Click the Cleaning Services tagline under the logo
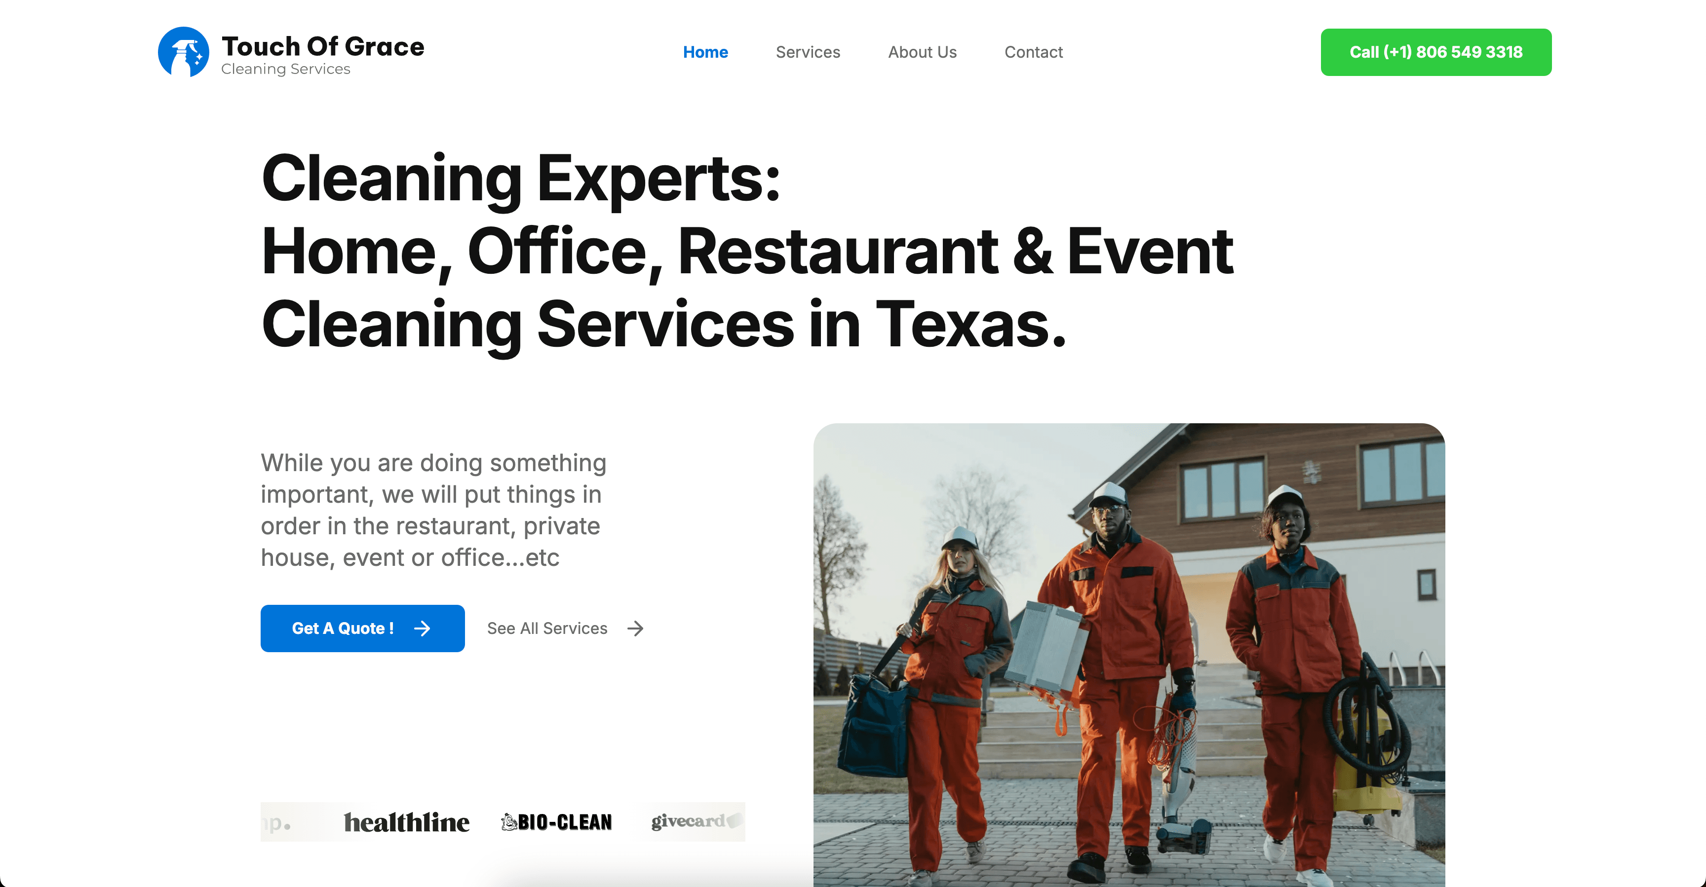The width and height of the screenshot is (1706, 887). coord(285,69)
